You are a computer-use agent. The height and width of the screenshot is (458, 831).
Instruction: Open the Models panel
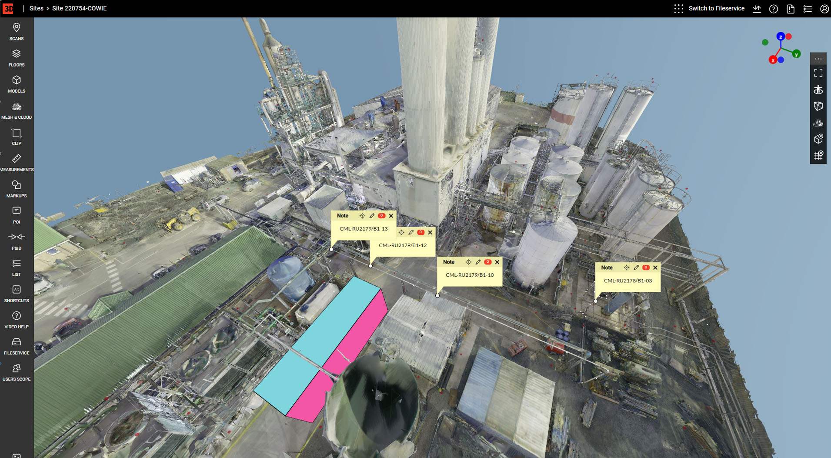[17, 84]
